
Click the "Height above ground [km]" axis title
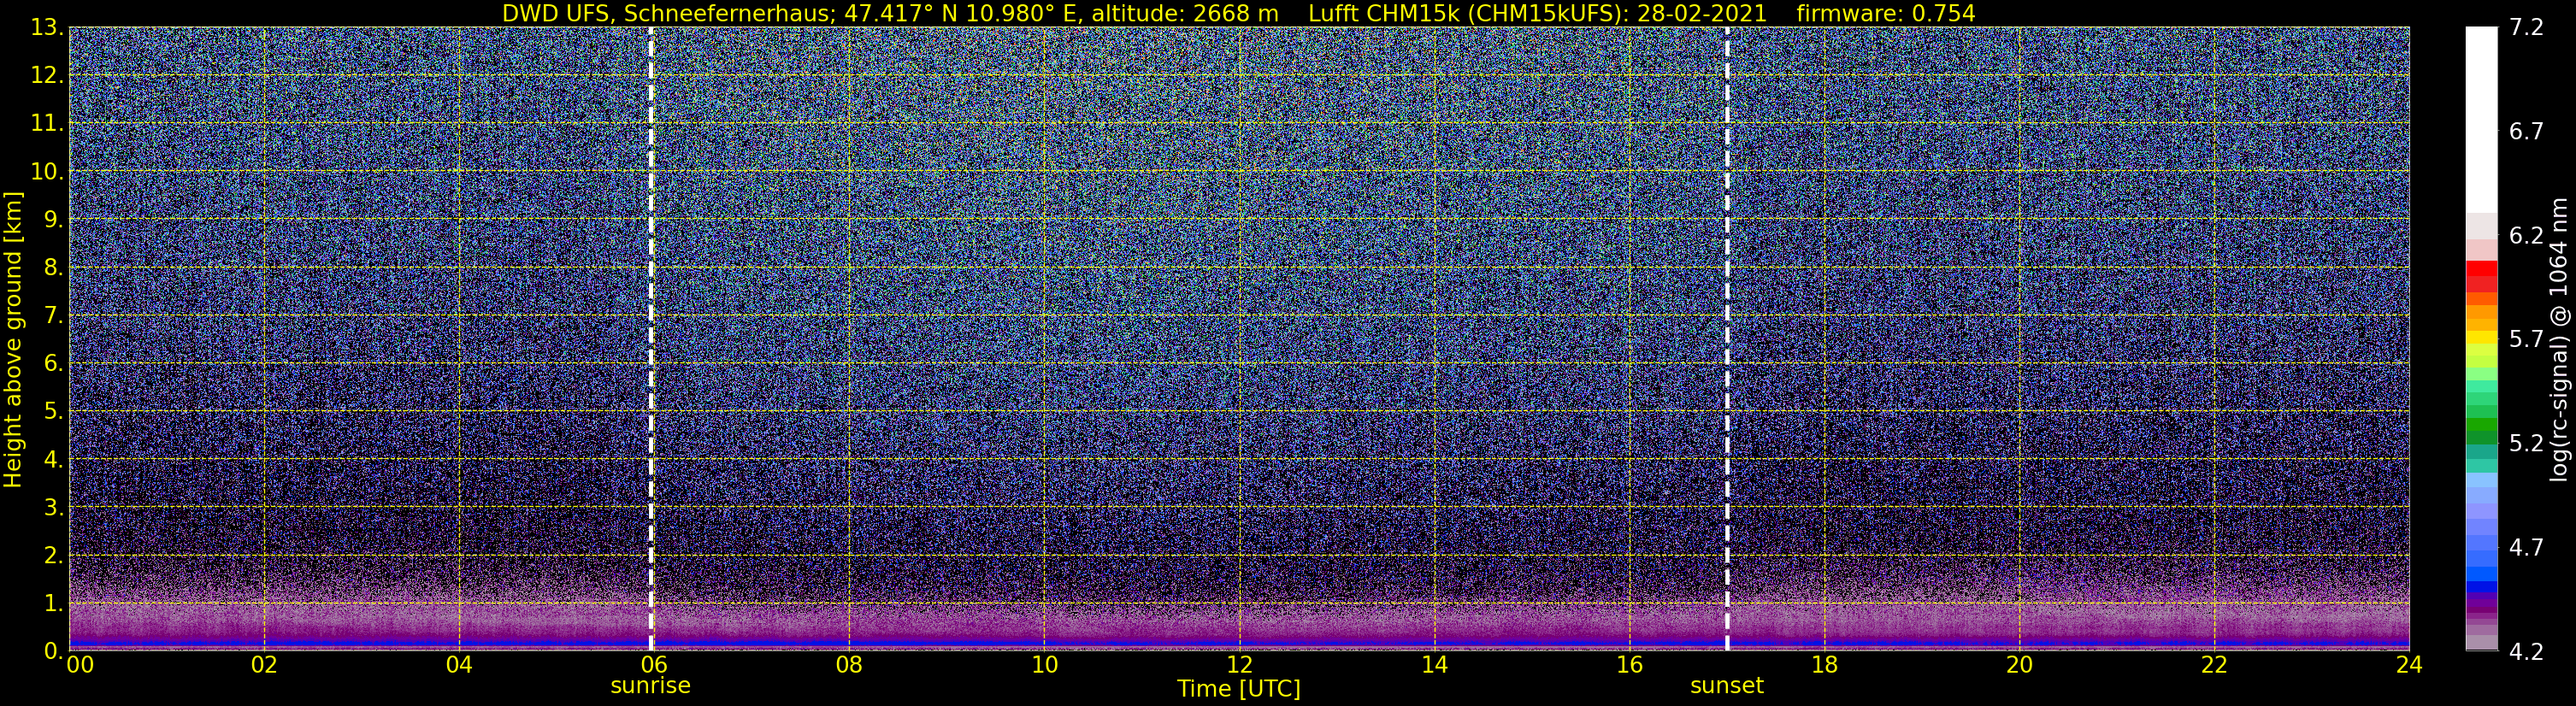click(x=13, y=340)
